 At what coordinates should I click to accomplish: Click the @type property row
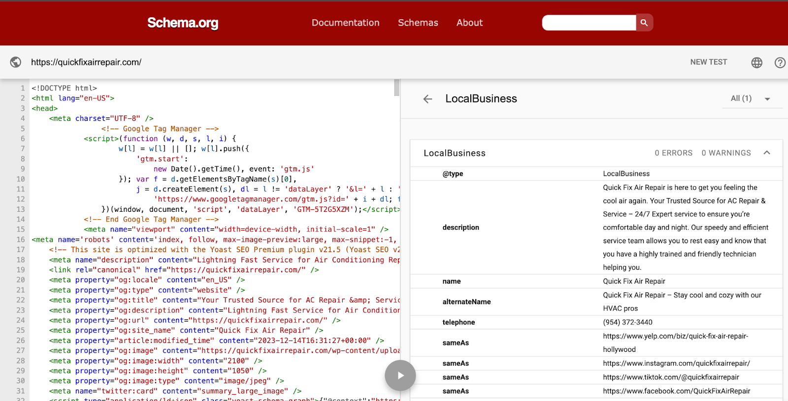[x=596, y=173]
